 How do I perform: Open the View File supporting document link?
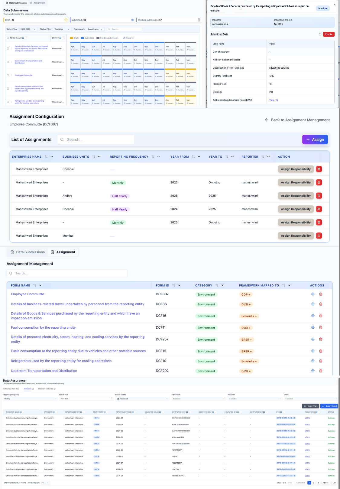[x=274, y=100]
